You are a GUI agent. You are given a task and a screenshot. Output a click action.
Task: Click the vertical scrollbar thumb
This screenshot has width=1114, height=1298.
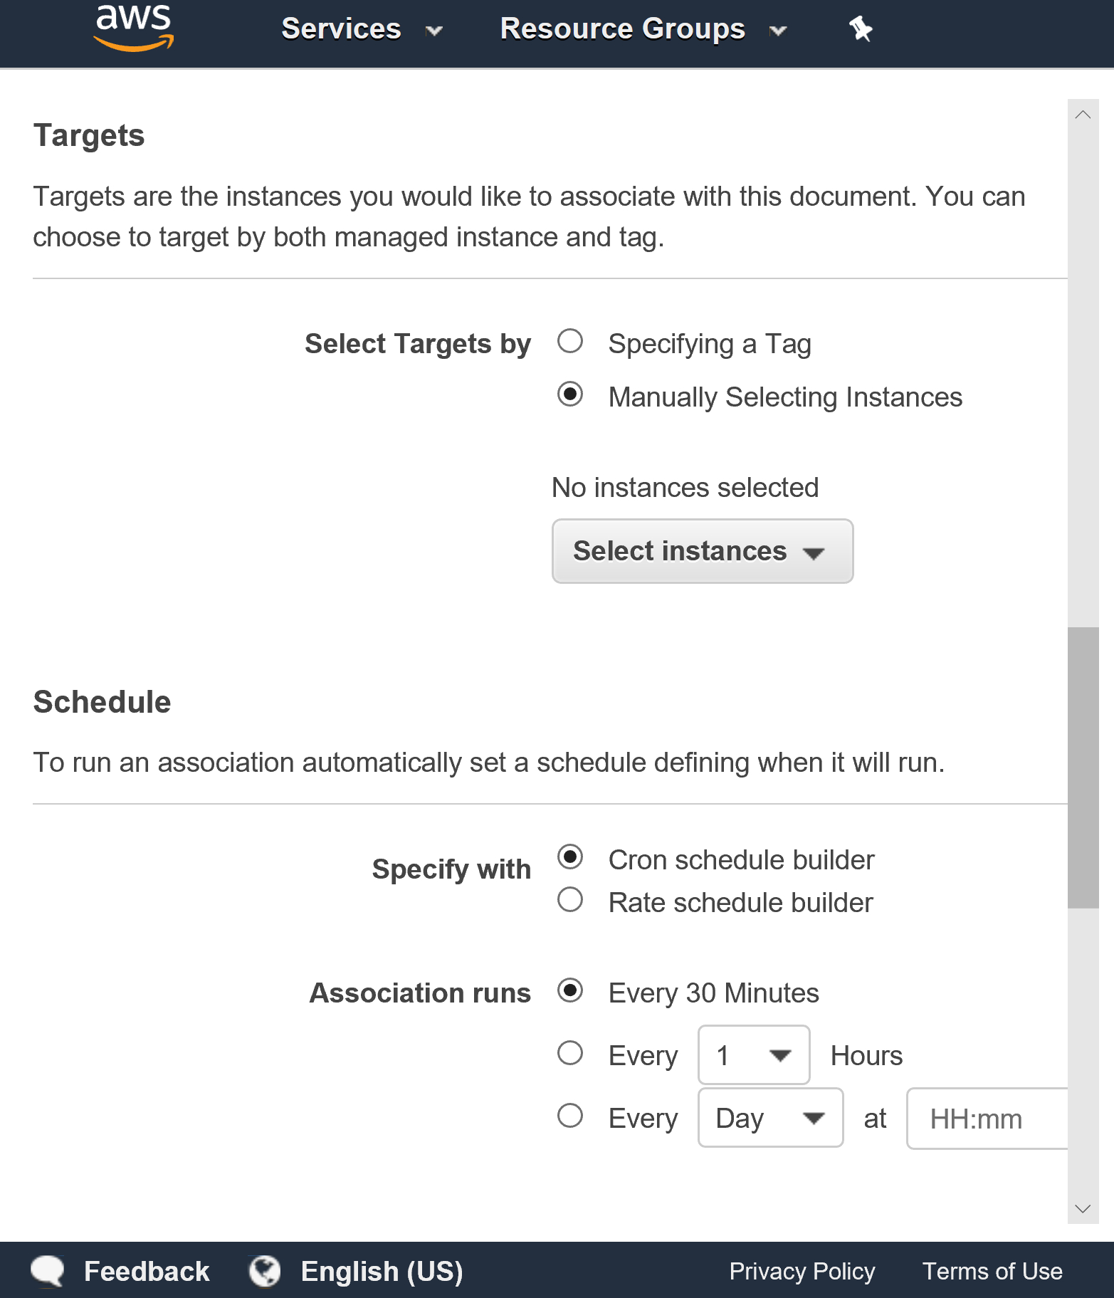(1083, 768)
